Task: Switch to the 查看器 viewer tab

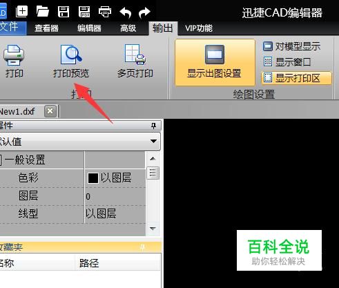Action: pos(46,28)
